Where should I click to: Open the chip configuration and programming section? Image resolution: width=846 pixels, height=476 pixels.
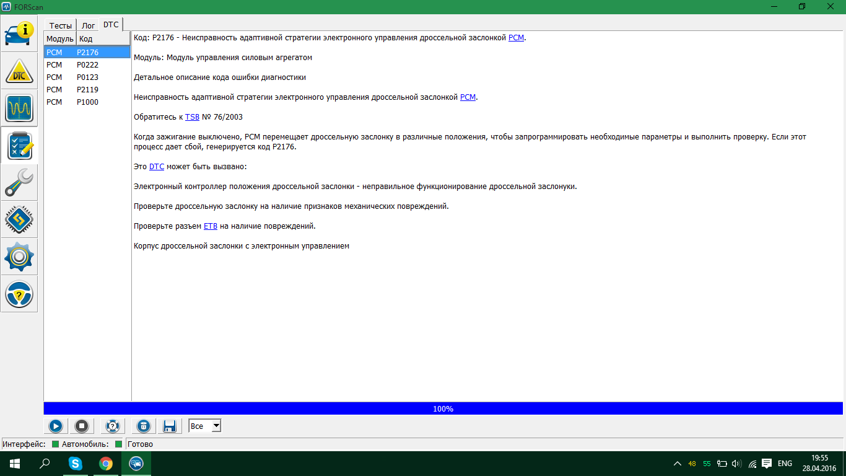[19, 220]
